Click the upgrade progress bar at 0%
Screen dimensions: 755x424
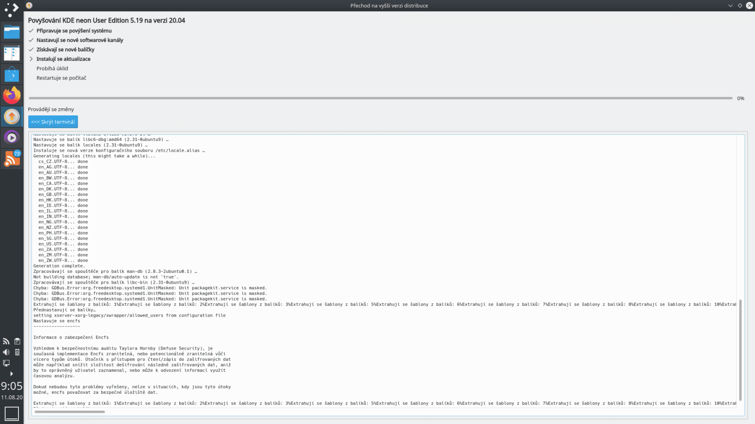click(x=377, y=98)
